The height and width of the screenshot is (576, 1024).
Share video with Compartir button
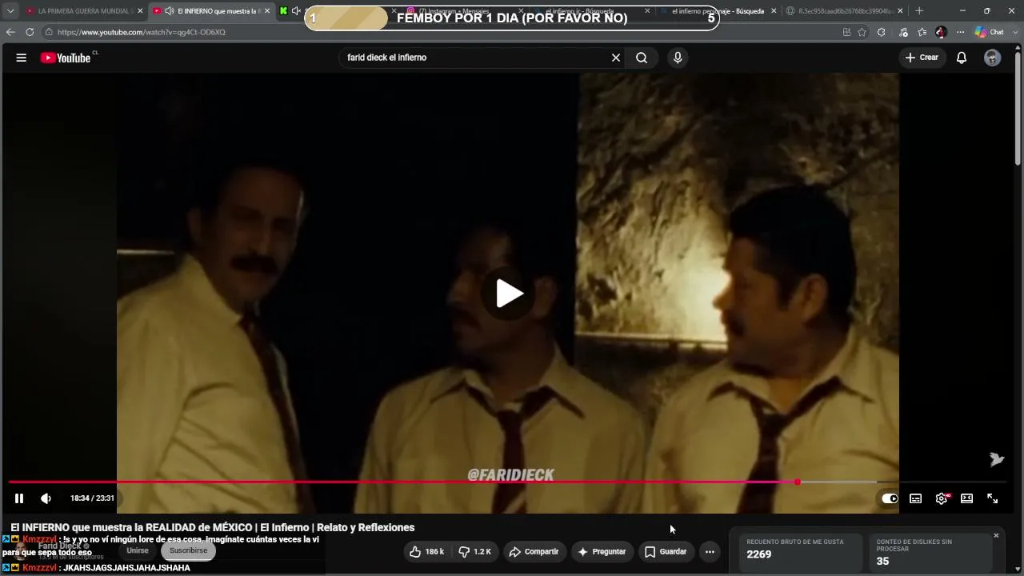click(534, 551)
